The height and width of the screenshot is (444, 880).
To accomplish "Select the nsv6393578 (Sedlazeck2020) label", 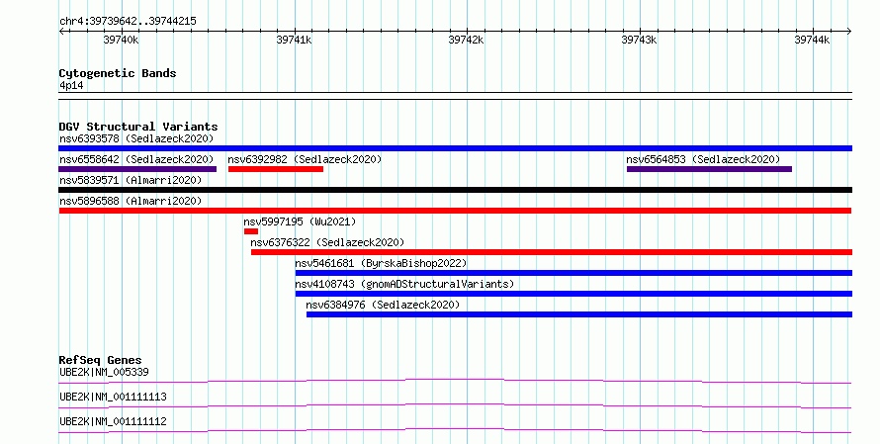I will click(136, 138).
